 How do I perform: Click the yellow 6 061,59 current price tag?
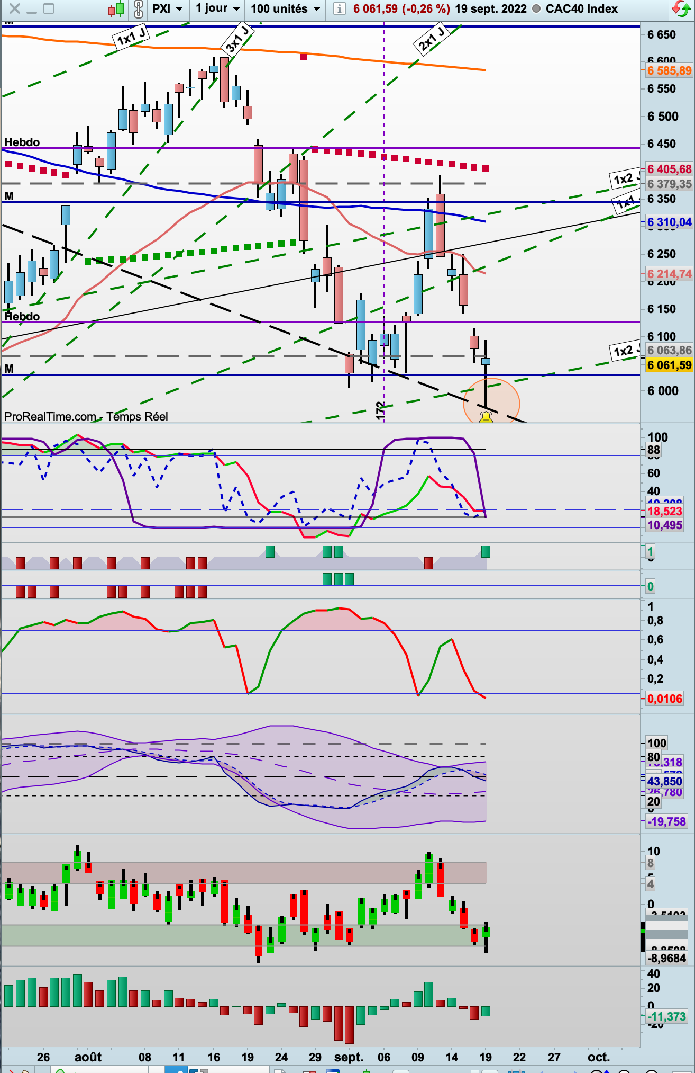tap(669, 365)
